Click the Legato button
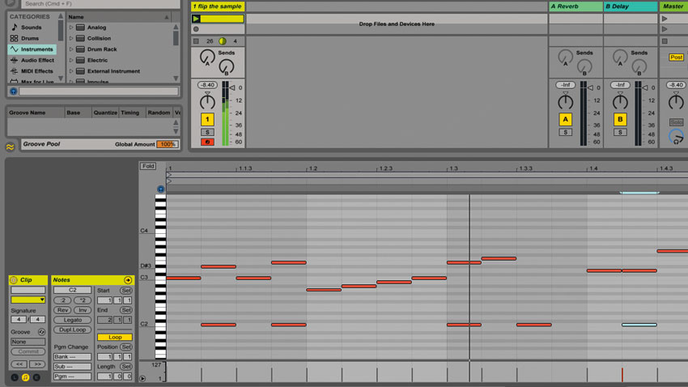688x387 pixels. pyautogui.click(x=72, y=320)
